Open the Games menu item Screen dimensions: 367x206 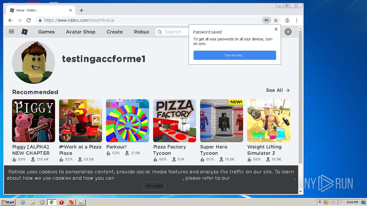pyautogui.click(x=46, y=32)
